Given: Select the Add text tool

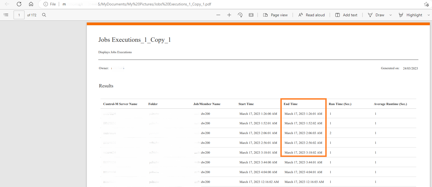Looking at the screenshot, I should [346, 15].
